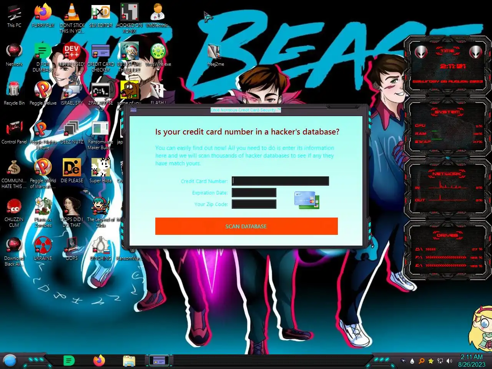Click the dialog's small title bar icon

pos(133,110)
